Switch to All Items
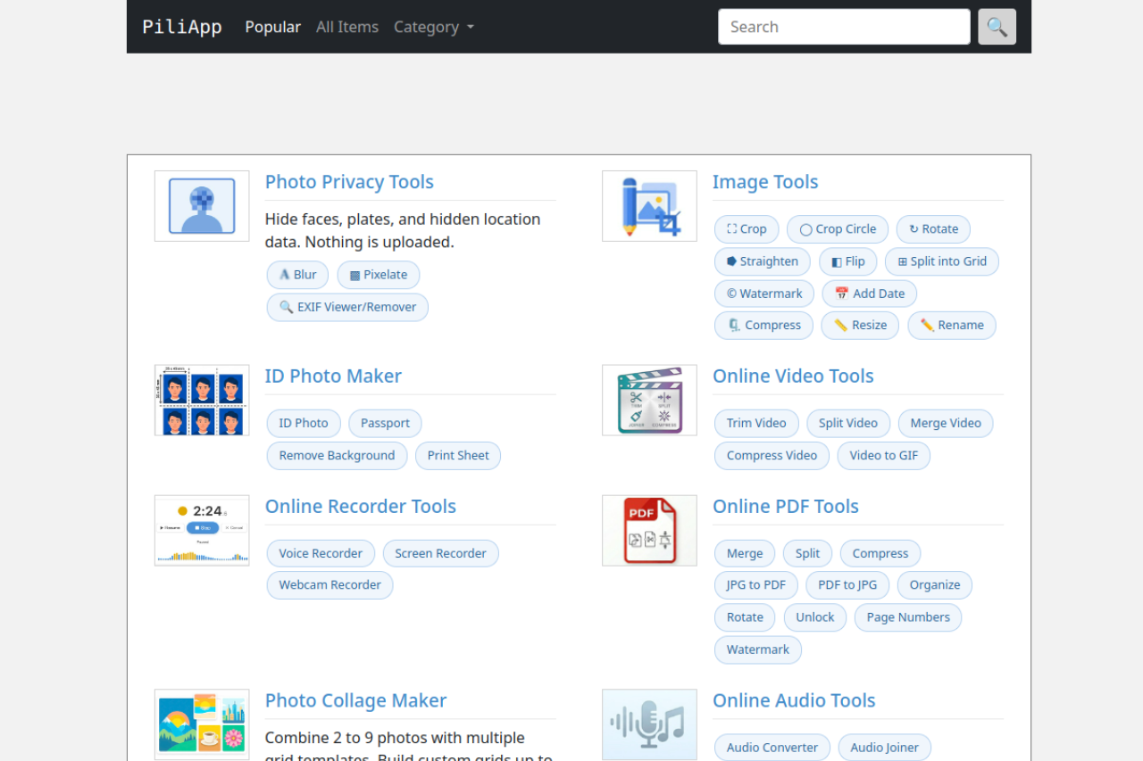This screenshot has height=761, width=1143. coord(347,27)
